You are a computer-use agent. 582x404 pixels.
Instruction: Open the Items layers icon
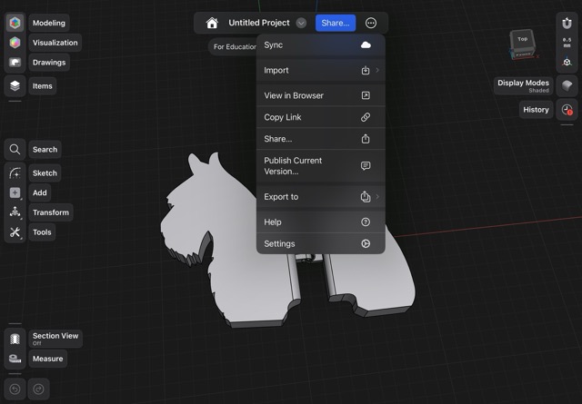15,86
